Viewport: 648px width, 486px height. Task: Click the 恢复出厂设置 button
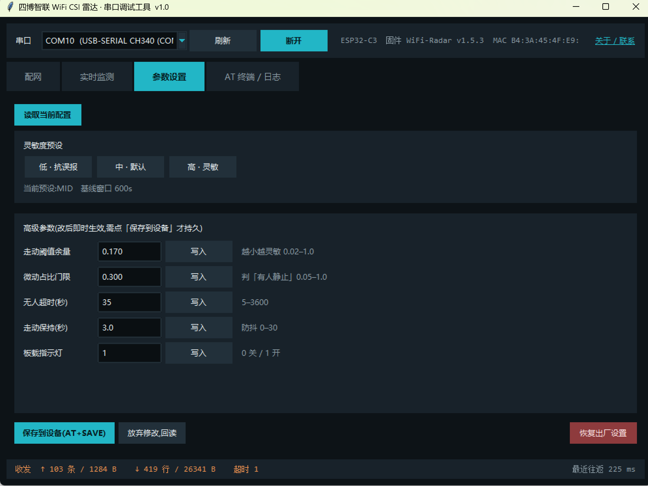(603, 433)
